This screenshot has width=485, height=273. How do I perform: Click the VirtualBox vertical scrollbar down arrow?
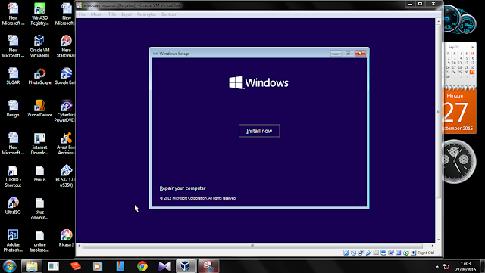click(x=438, y=240)
